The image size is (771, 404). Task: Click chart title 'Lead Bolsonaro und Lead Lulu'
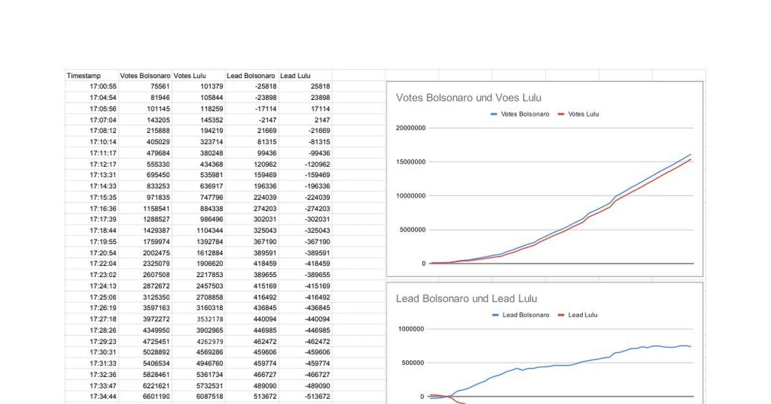coord(466,299)
